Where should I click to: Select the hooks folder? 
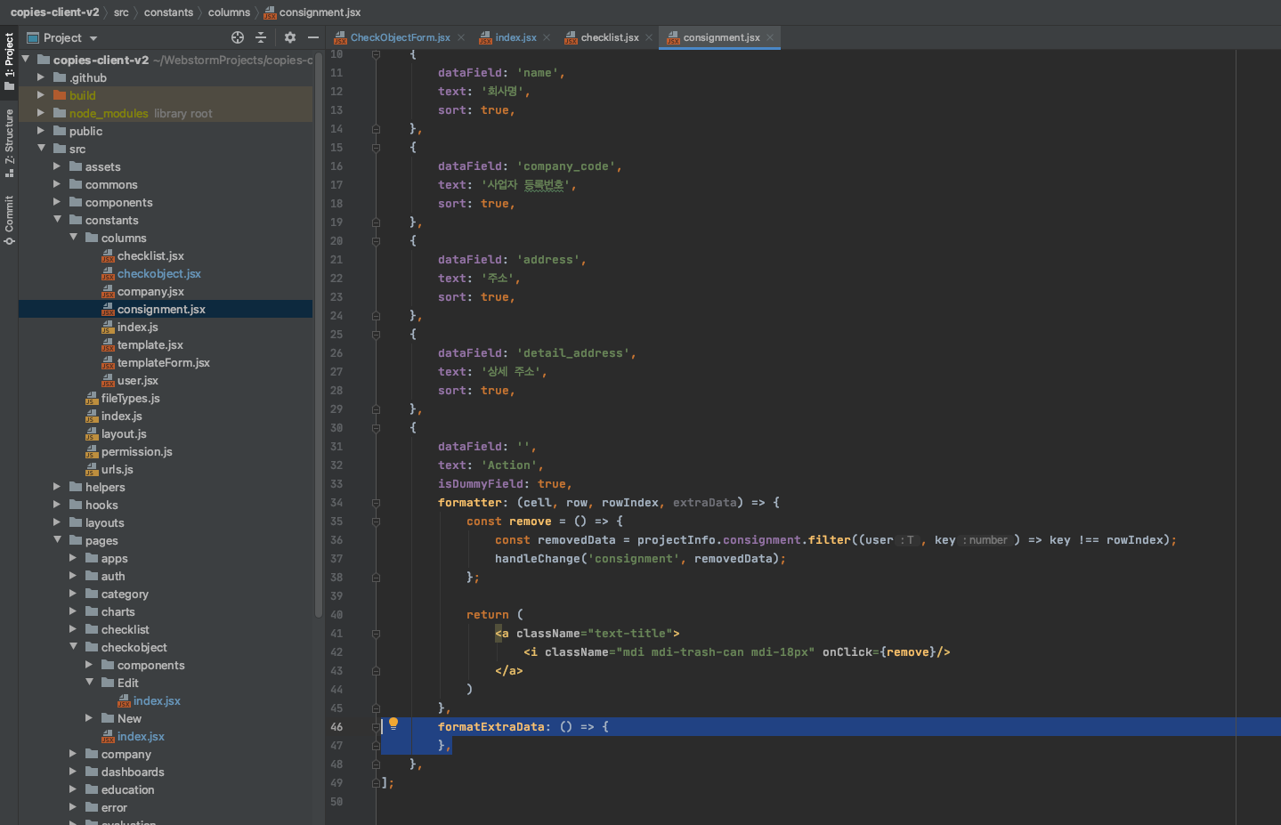(101, 505)
